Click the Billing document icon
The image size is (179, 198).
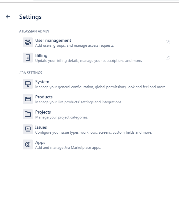tap(28, 58)
